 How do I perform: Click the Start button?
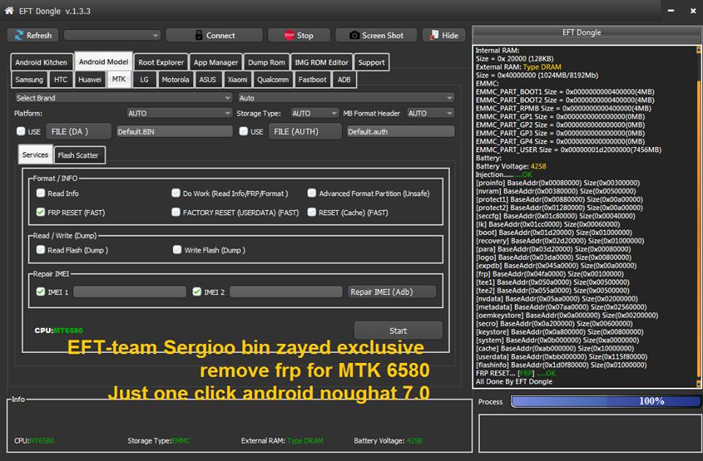click(398, 331)
